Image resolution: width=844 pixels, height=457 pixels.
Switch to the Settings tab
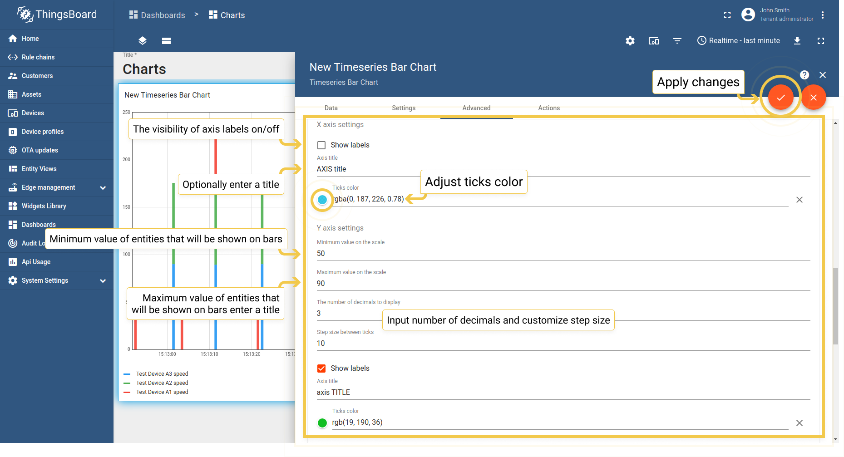pos(404,108)
